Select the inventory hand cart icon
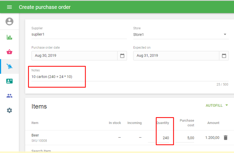 click(x=9, y=67)
